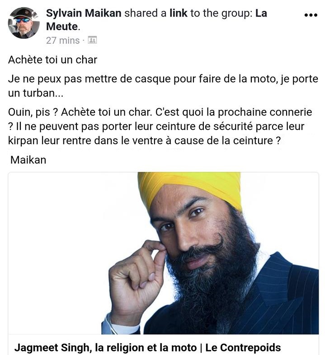Open the three-dot post options menu

tap(311, 15)
